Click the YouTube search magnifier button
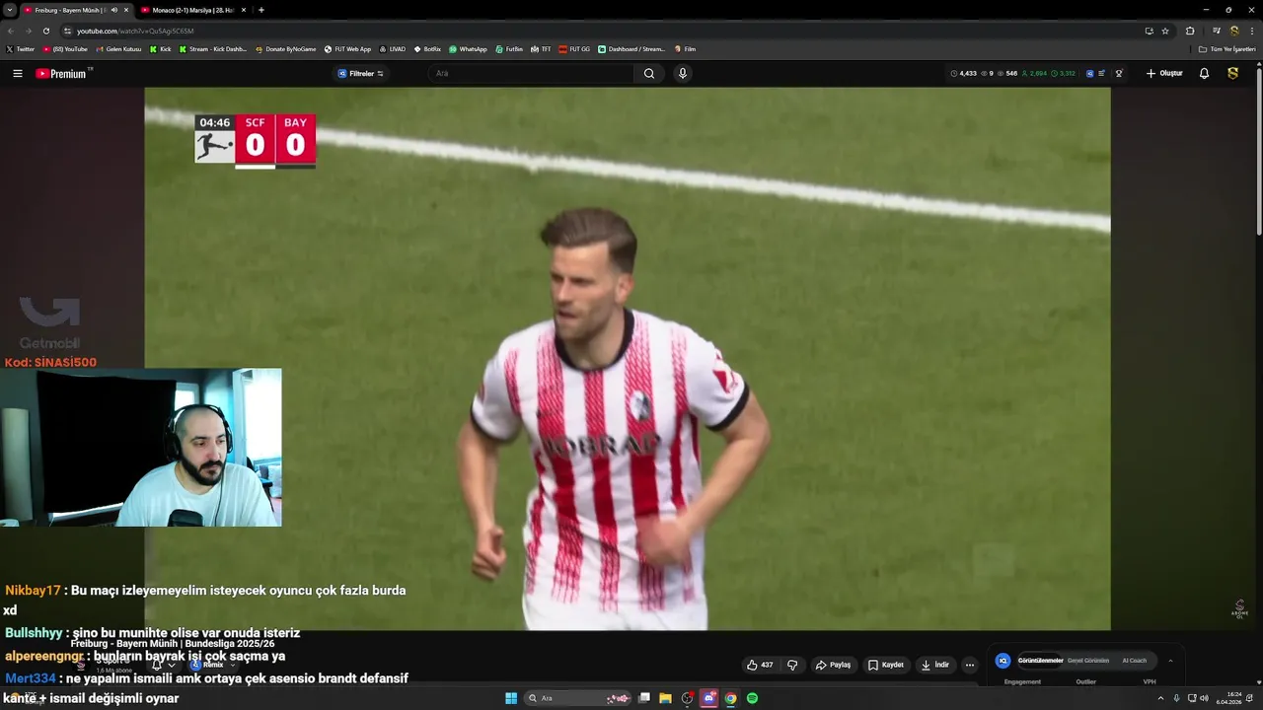1263x710 pixels. point(649,74)
